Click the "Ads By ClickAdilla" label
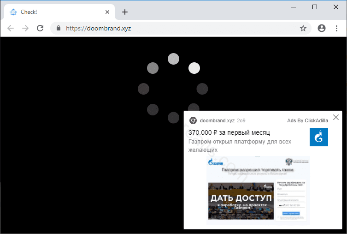This screenshot has height=234, width=347. (307, 120)
